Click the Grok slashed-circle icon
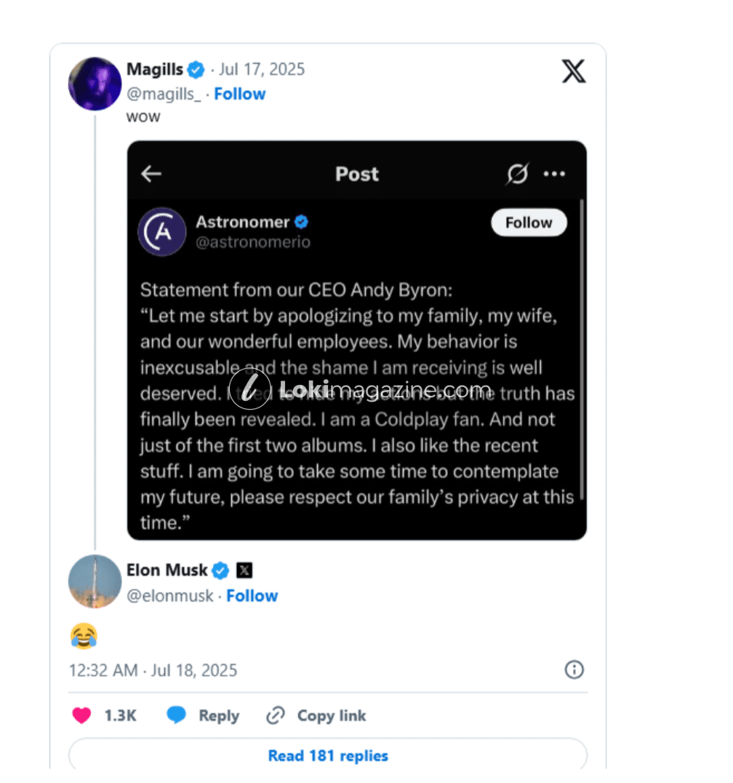733x783 pixels. point(517,174)
